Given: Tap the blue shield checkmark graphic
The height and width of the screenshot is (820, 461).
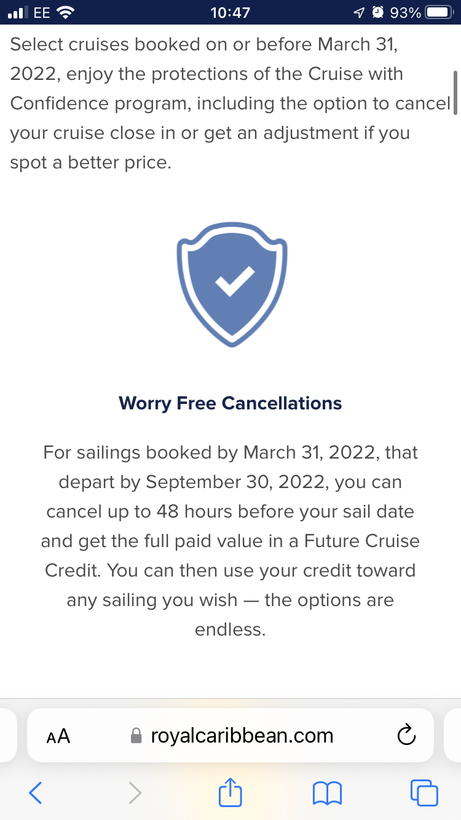Looking at the screenshot, I should point(231,283).
